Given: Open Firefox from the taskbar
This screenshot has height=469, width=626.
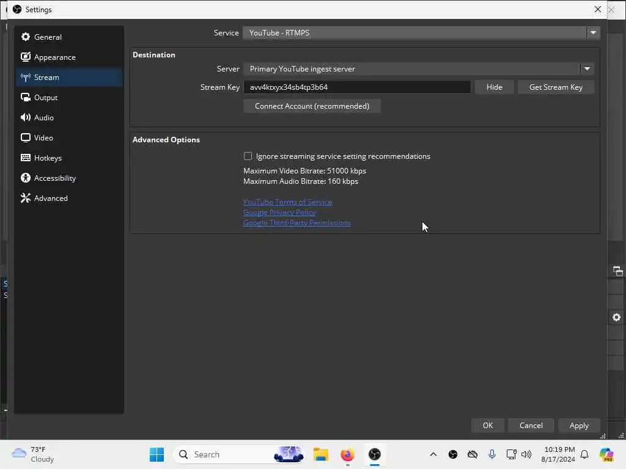Looking at the screenshot, I should (x=347, y=454).
